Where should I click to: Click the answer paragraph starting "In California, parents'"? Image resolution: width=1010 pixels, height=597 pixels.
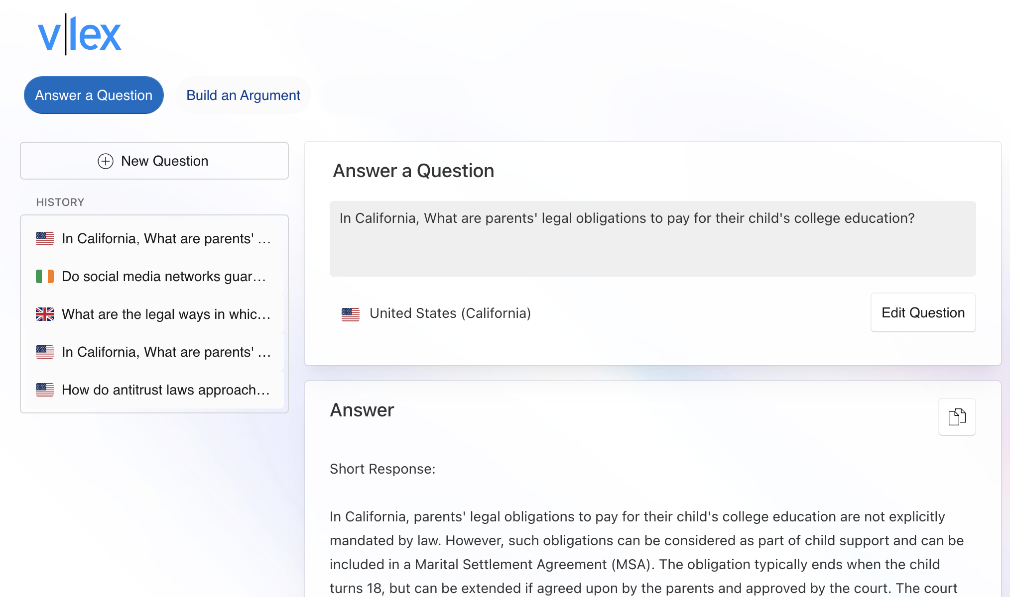point(647,553)
